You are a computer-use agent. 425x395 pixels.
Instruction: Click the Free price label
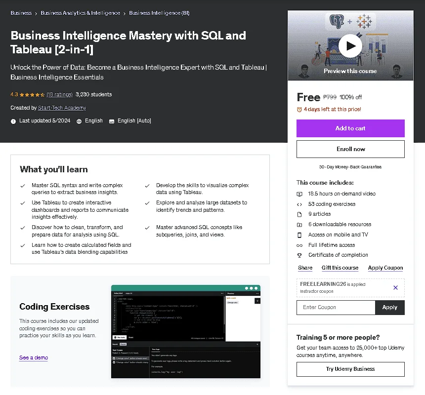click(308, 97)
